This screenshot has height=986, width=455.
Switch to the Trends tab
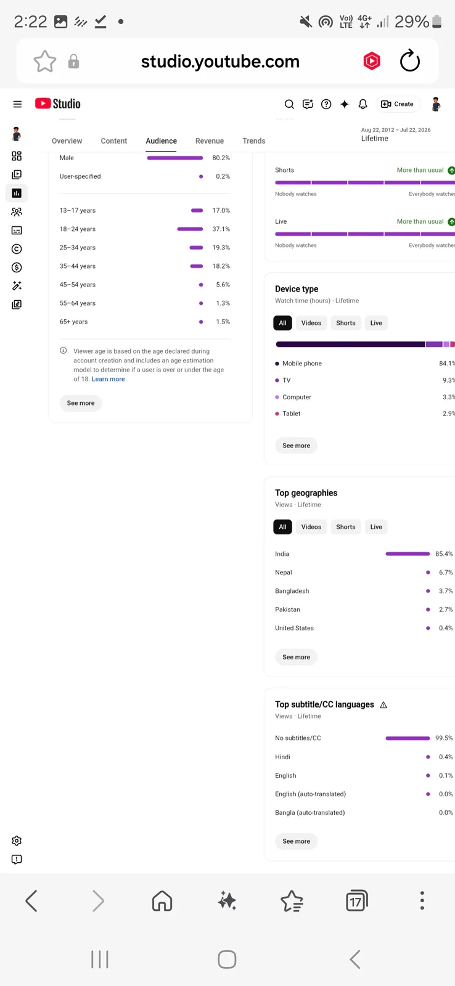click(x=254, y=141)
